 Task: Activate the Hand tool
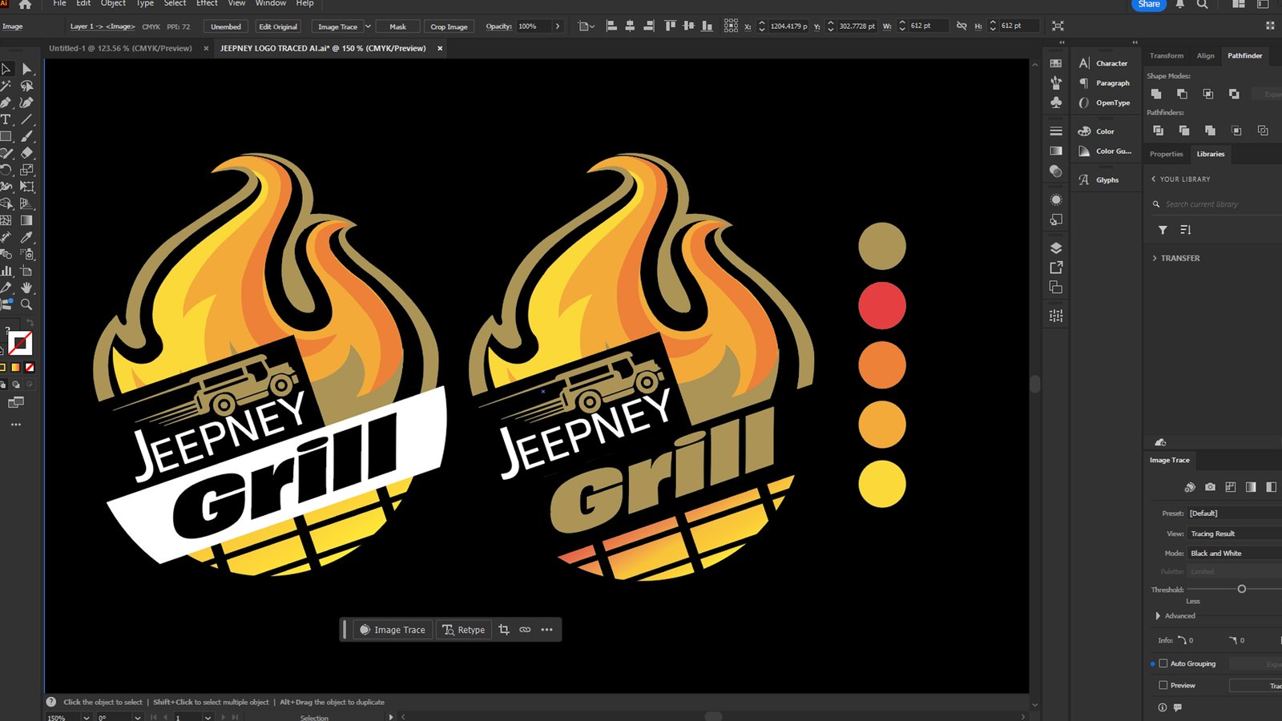click(26, 288)
